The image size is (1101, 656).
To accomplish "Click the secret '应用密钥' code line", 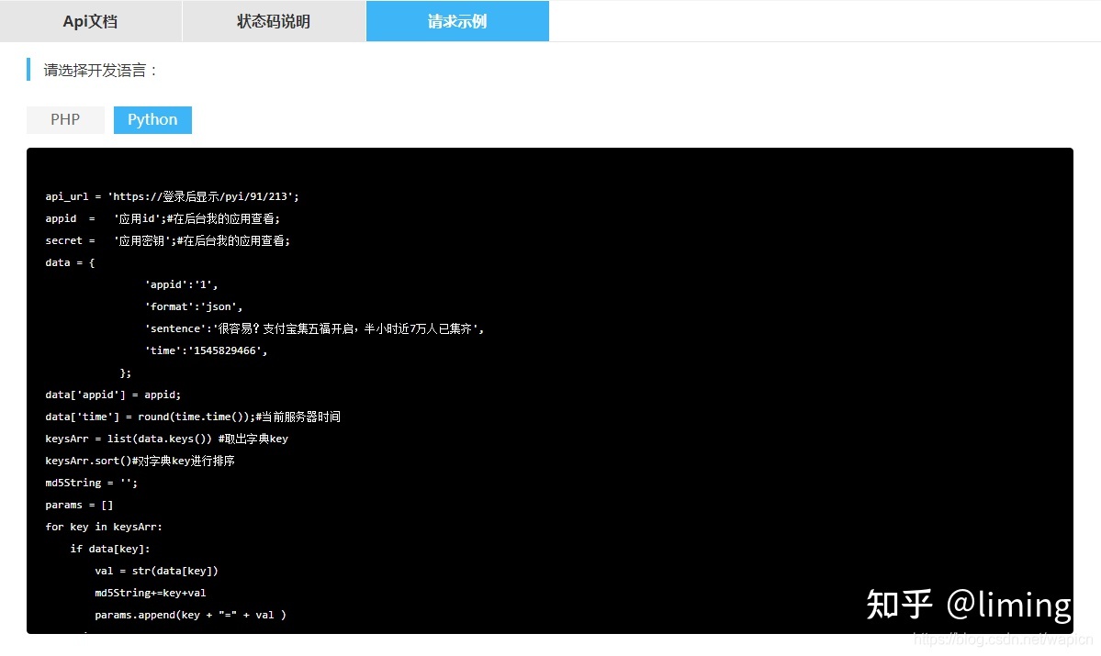I will 168,240.
